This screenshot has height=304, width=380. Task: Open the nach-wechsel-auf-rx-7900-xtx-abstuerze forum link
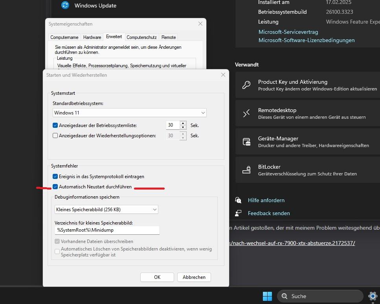click(292, 243)
